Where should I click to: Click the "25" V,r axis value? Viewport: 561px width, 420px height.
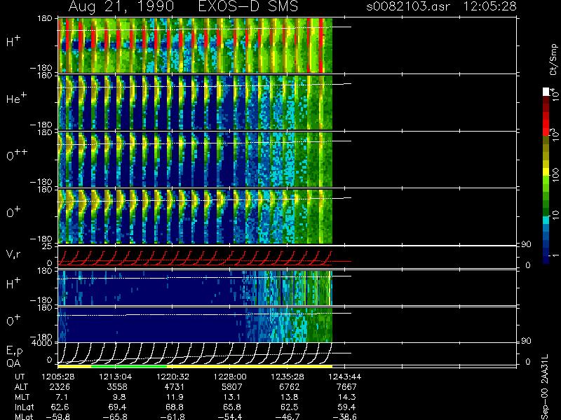(48, 246)
